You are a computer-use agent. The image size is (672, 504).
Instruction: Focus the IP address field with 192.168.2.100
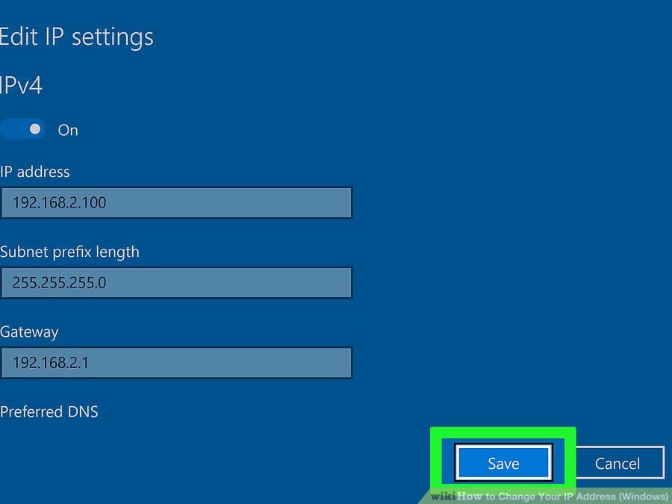click(175, 202)
